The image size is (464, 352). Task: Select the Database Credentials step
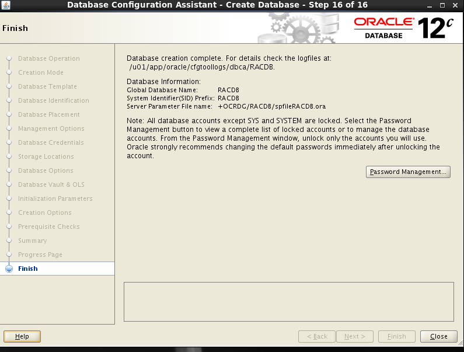click(x=51, y=142)
